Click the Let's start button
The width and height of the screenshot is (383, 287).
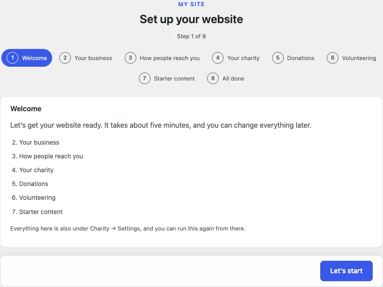[346, 271]
